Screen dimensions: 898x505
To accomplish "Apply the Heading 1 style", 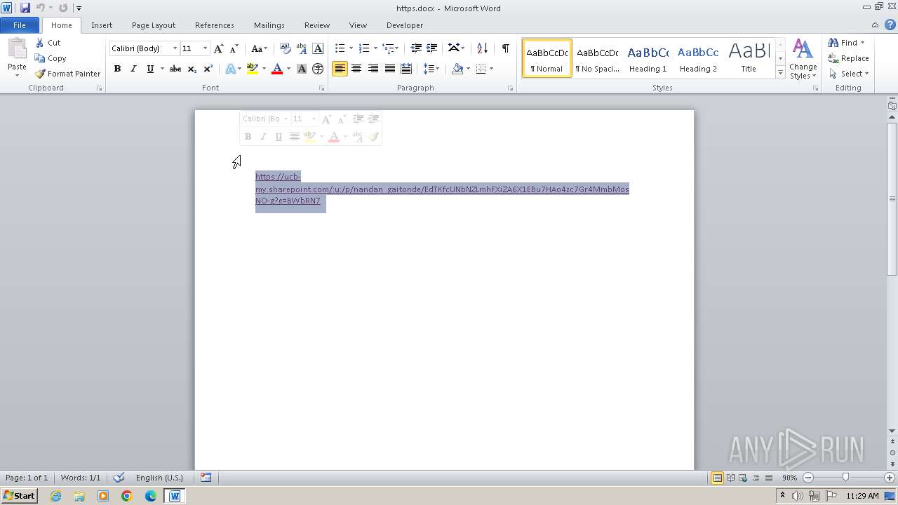I will (648, 58).
